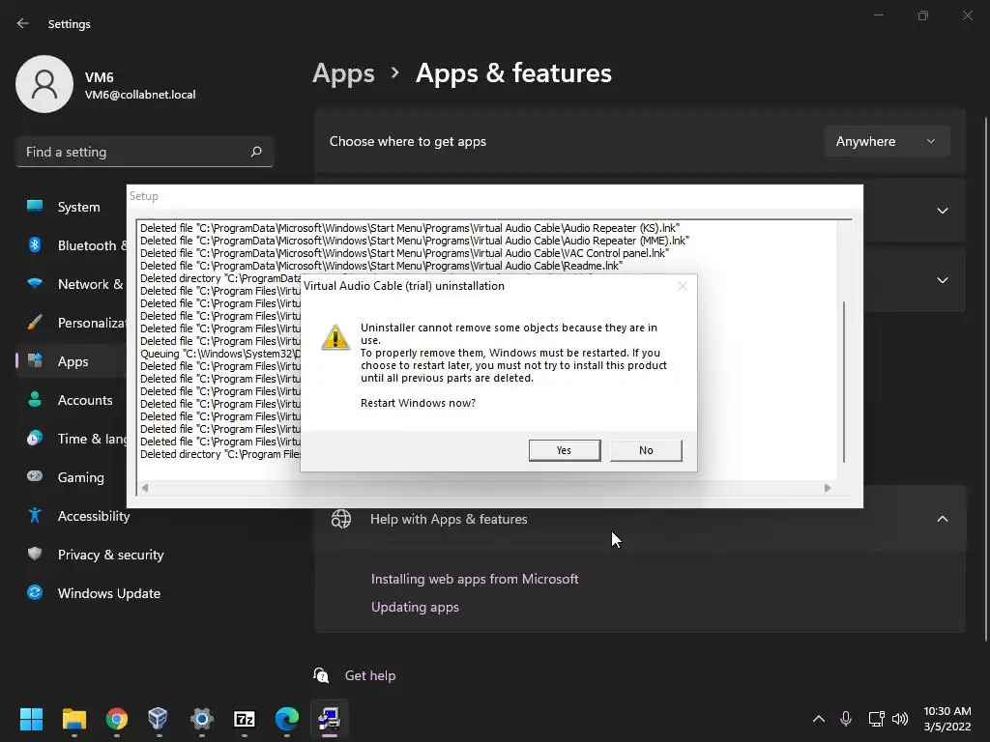Screen dimensions: 990x742
Task: Open Accessibility settings
Action: click(x=145, y=516)
